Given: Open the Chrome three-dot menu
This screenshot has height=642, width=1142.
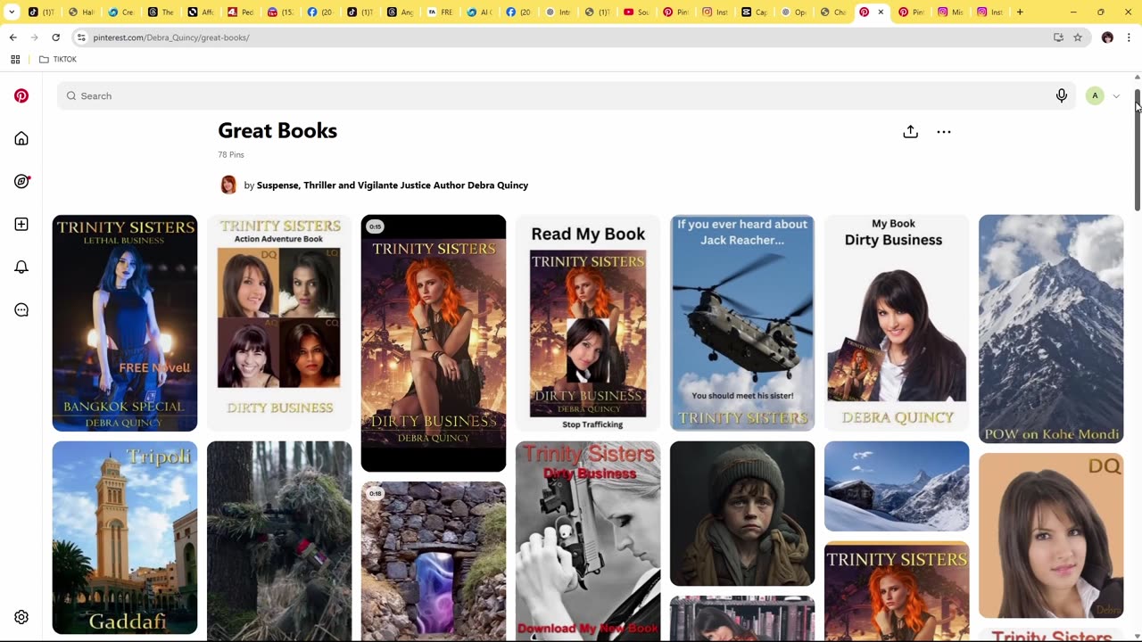Looking at the screenshot, I should point(1129,37).
